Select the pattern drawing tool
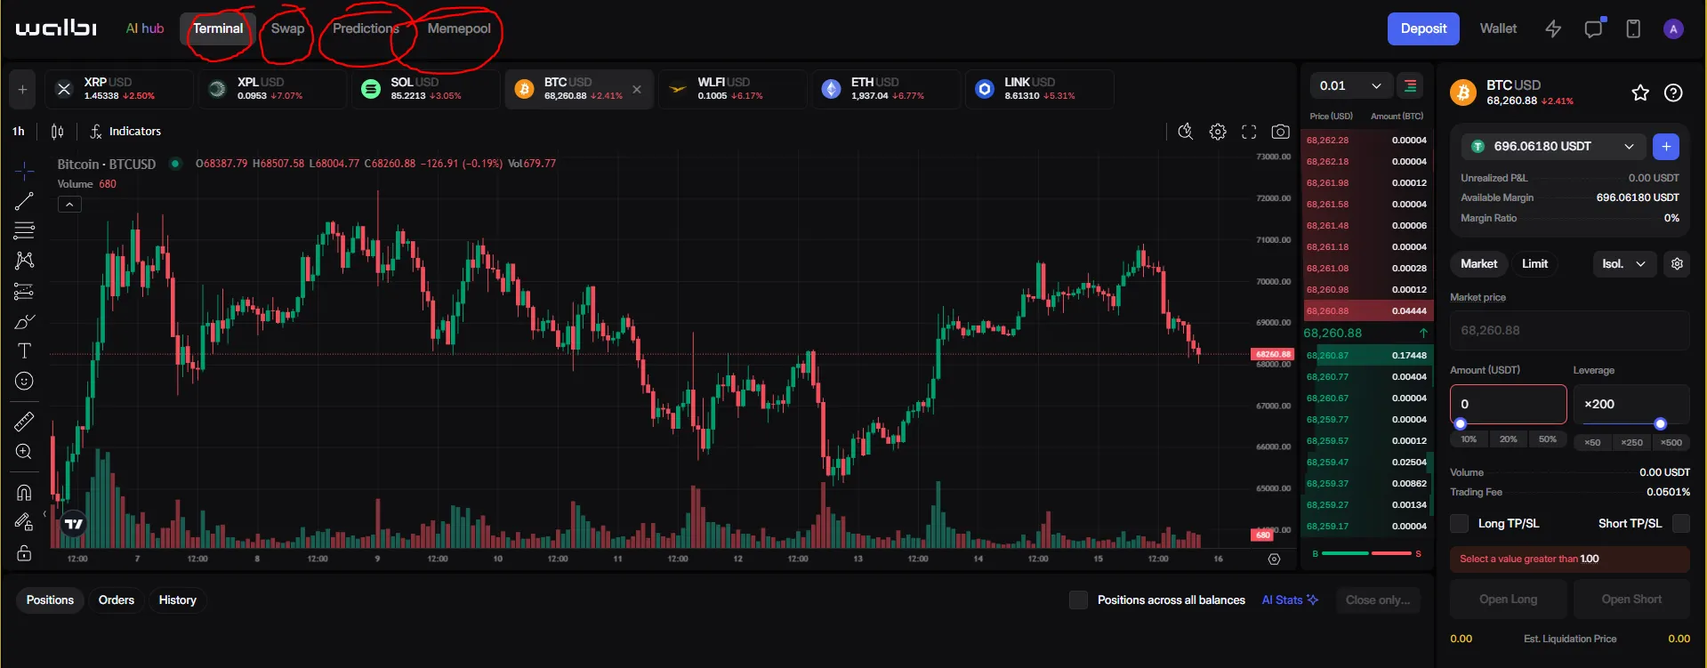The width and height of the screenshot is (1707, 668). pyautogui.click(x=24, y=261)
